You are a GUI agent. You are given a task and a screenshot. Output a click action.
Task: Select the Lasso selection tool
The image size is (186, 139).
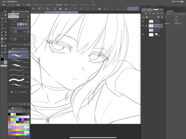[2, 22]
